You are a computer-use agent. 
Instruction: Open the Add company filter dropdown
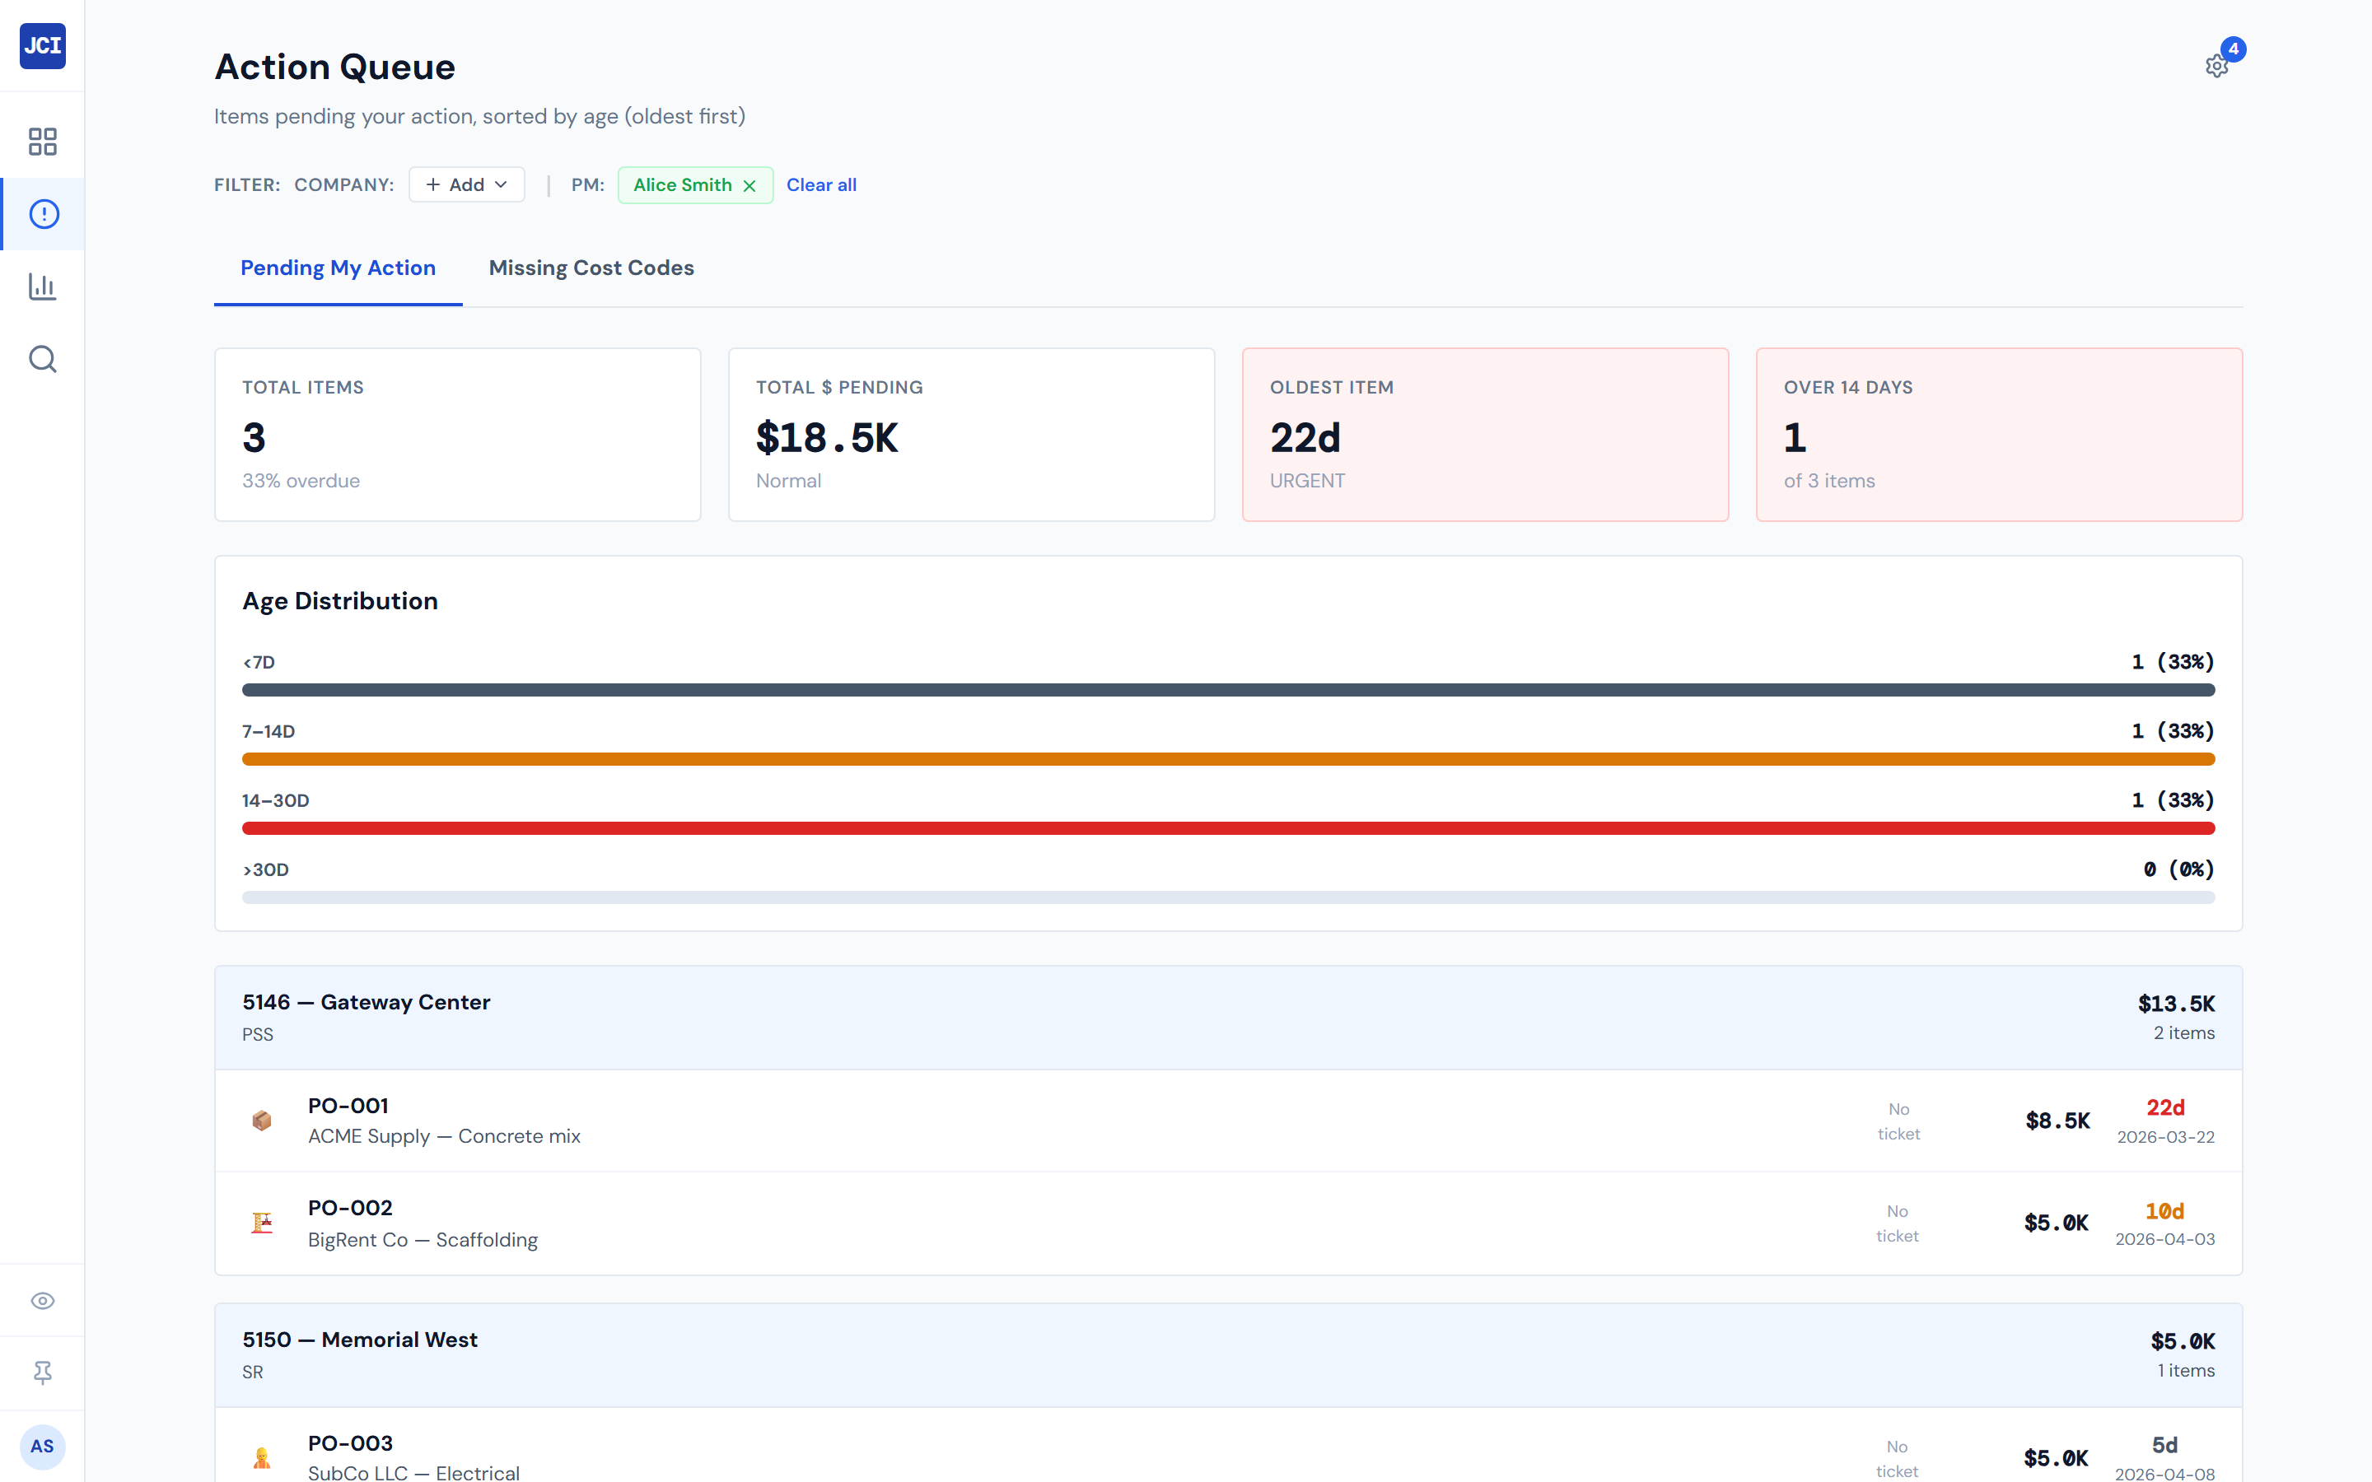pos(466,184)
